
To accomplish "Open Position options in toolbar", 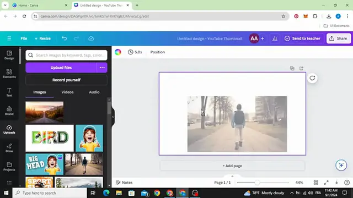I will click(158, 52).
